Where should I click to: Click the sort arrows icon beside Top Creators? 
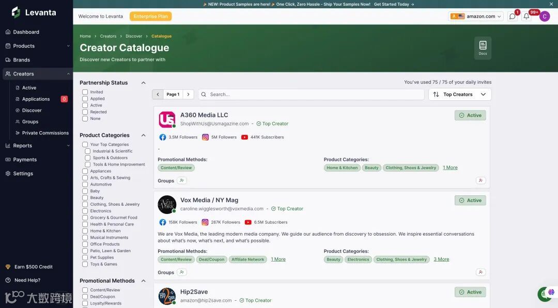pyautogui.click(x=436, y=95)
